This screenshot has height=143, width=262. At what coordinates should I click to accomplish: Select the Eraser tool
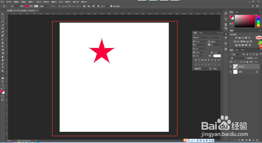click(3, 49)
